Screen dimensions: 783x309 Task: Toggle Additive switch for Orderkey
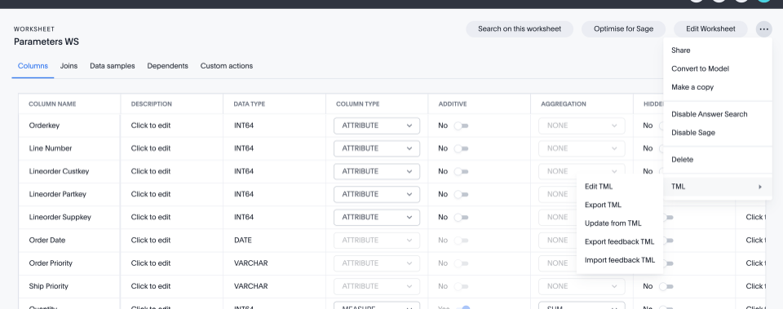tap(461, 126)
